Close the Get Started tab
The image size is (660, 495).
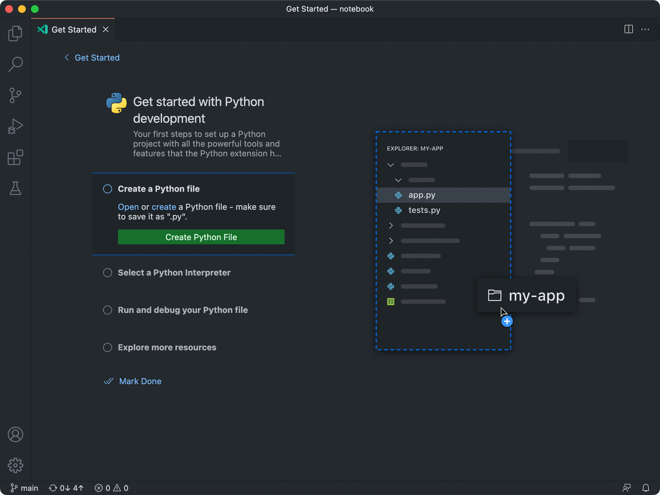[x=106, y=29]
